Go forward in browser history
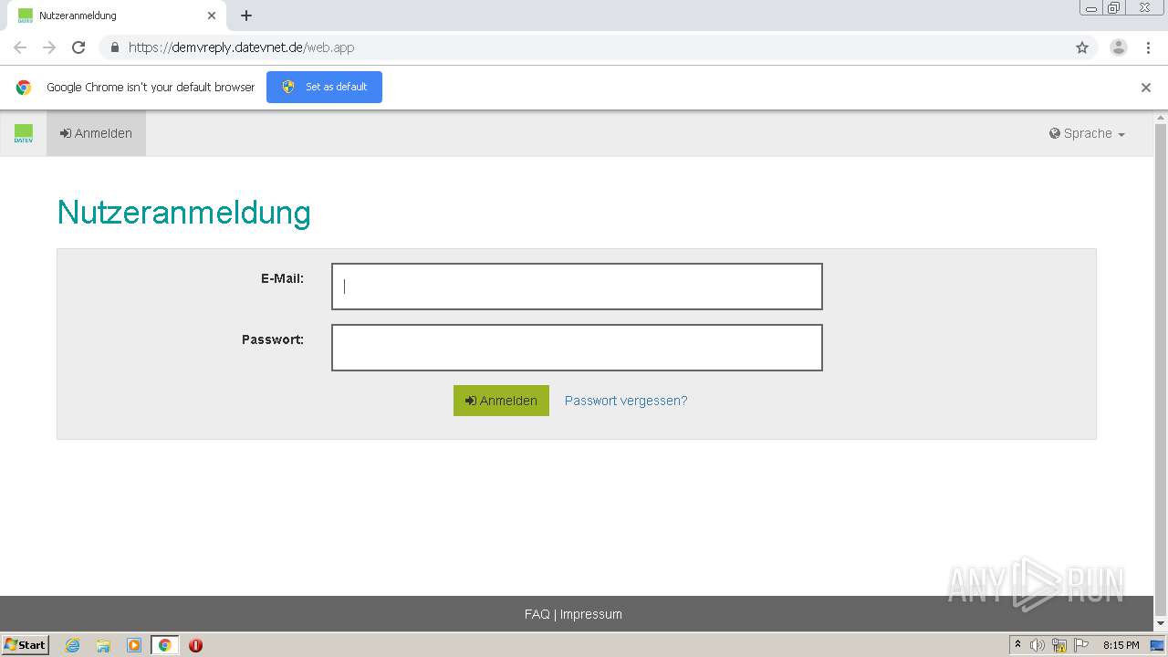The height and width of the screenshot is (657, 1168). 49,47
